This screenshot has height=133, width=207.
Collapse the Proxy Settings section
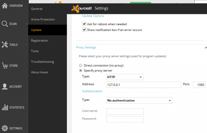click(x=205, y=47)
